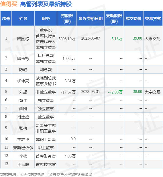Click the 717.67万 shareholding value
Viewport: 163px width, 177px height.
click(68, 92)
